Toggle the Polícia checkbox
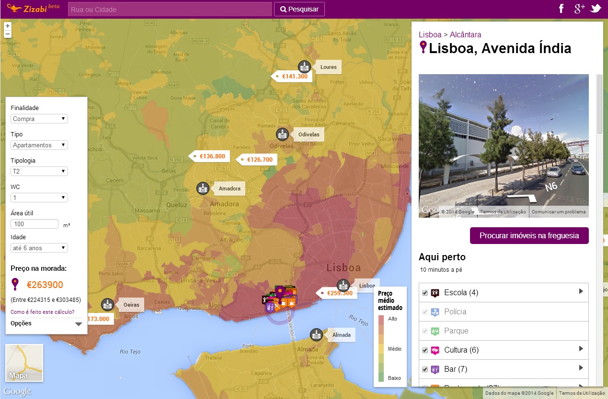 [424, 312]
